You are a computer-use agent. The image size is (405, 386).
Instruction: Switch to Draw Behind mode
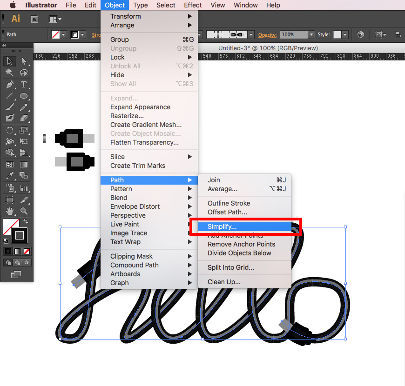pos(17,262)
